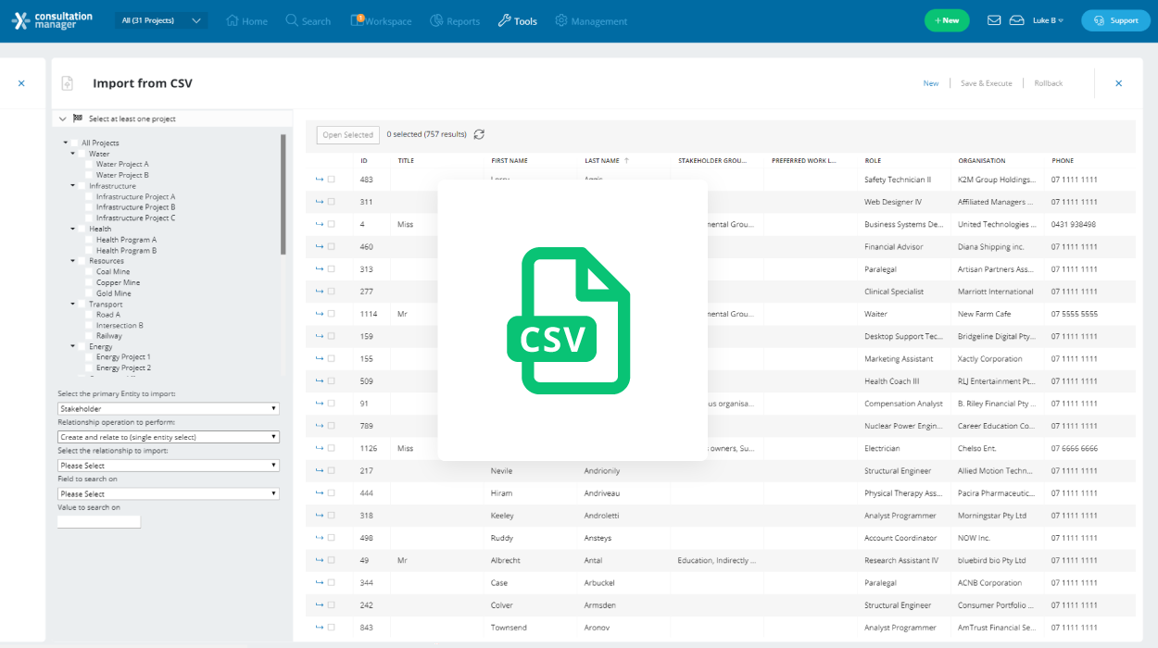Collapse the Select at least one project section
Screen dimensions: 1158x648
point(62,118)
